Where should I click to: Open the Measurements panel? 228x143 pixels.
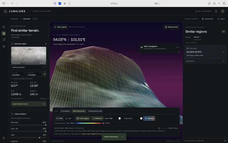(171, 27)
